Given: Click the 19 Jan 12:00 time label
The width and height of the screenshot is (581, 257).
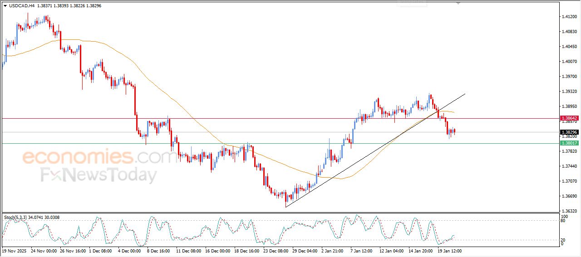Looking at the screenshot, I should click(x=449, y=250).
